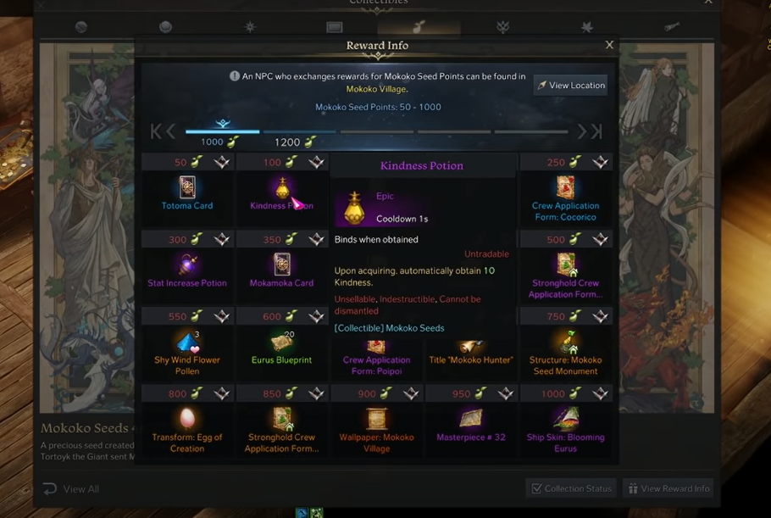The image size is (771, 518).
Task: Choose the Eurus Blueprint reward icon
Action: pos(282,342)
